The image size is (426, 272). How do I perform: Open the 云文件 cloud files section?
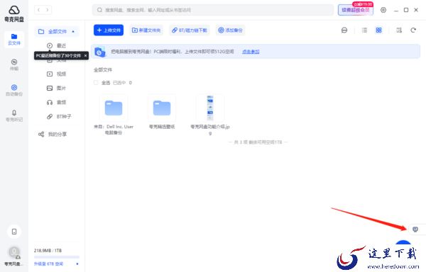coord(14,39)
